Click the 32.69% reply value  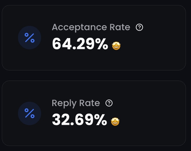click(x=79, y=120)
